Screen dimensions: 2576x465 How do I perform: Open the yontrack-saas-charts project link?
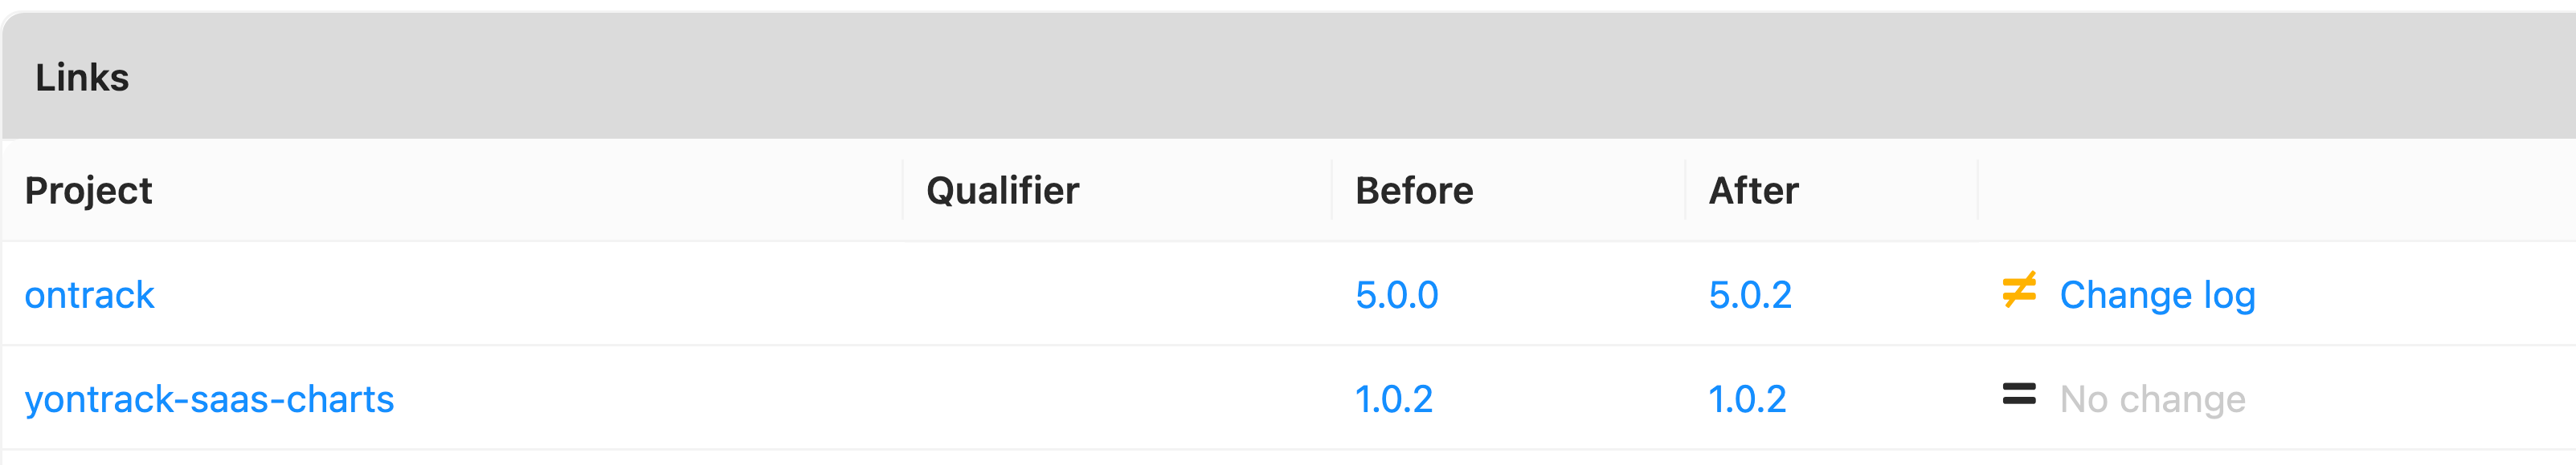pos(209,399)
